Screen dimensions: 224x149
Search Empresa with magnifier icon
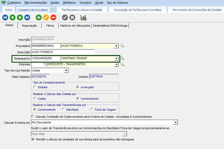pos(122,64)
